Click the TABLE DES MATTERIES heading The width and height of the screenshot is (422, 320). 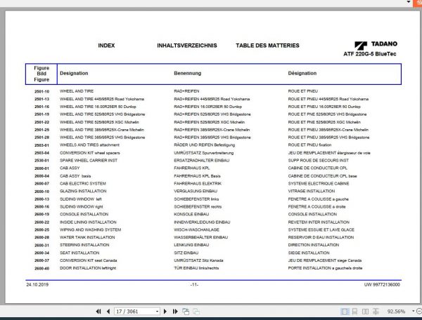[267, 46]
